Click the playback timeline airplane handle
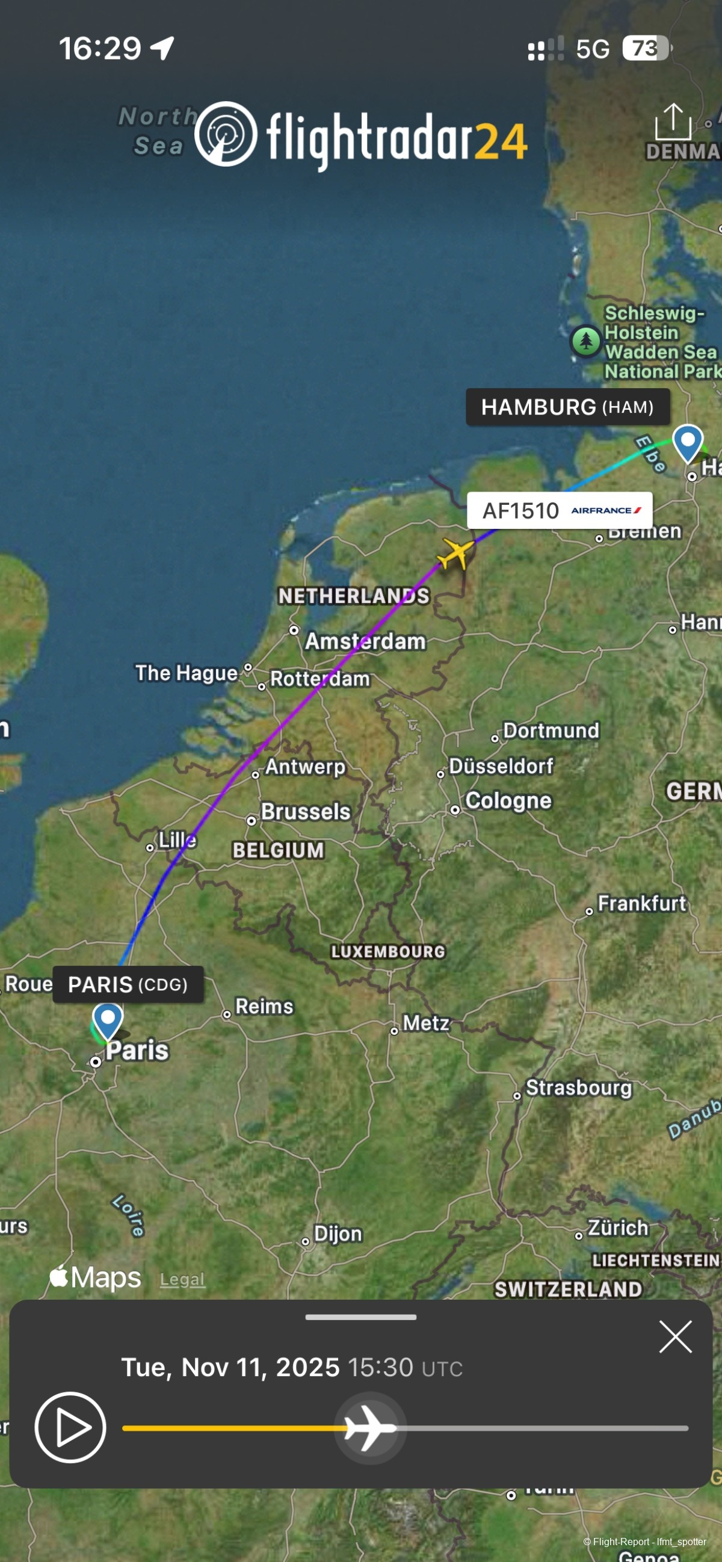This screenshot has width=722, height=1562. 371,1428
